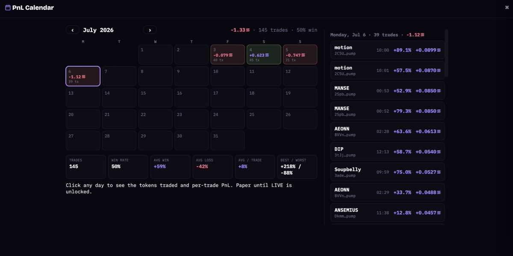The image size is (513, 256).
Task: Select July 1 day cell
Action: pos(155,54)
